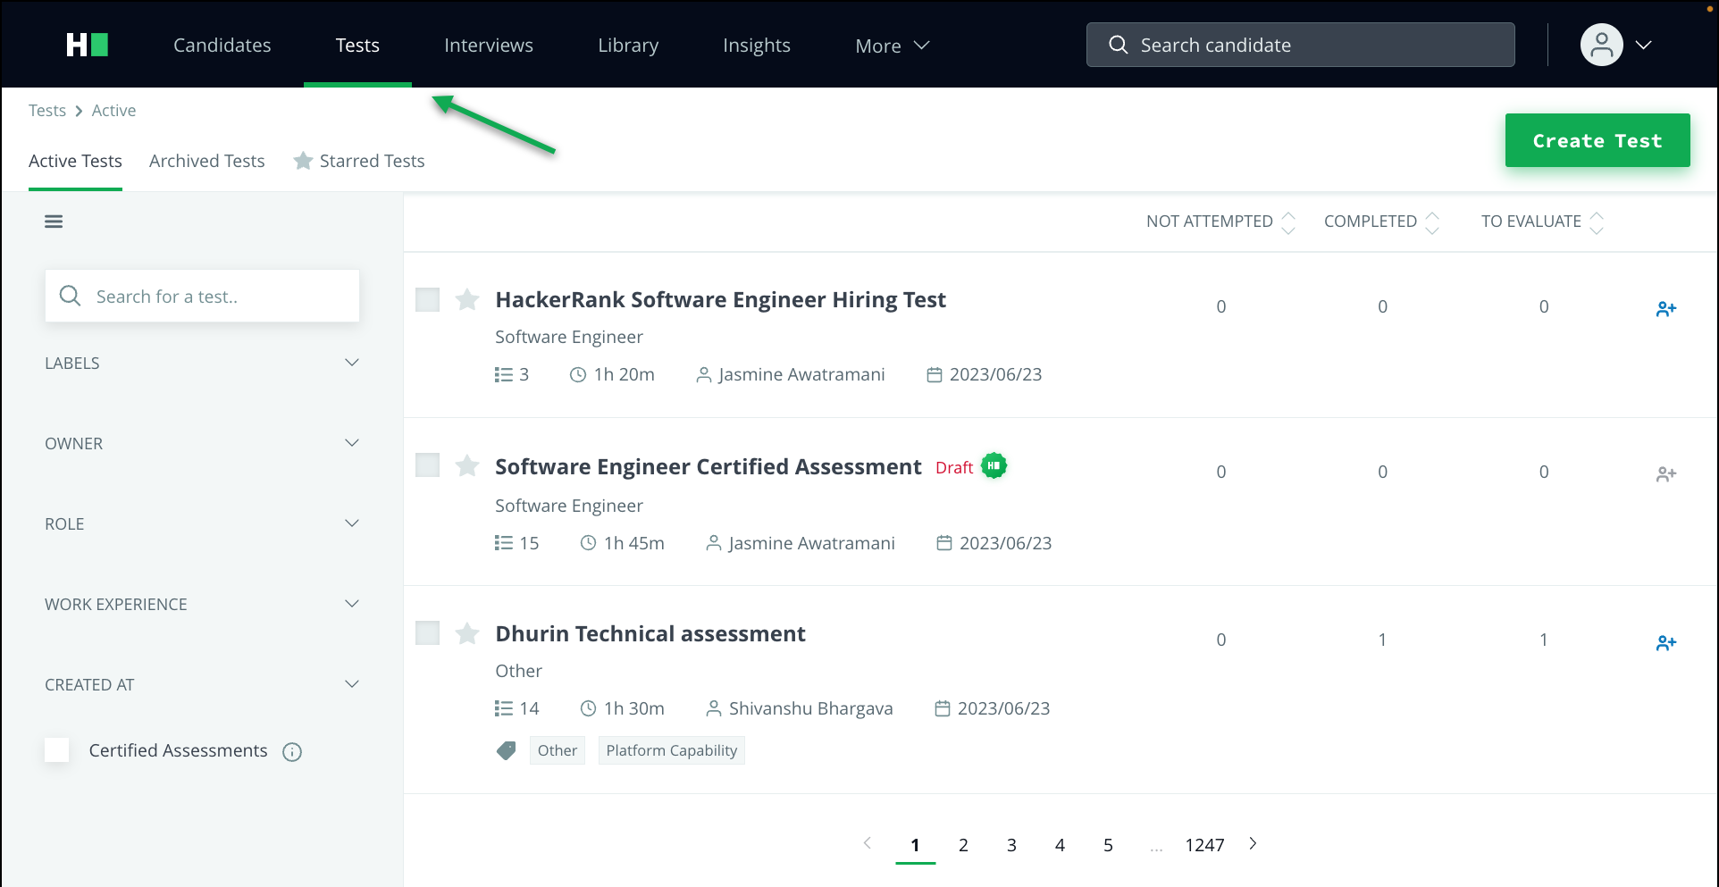Click the hamburger menu icon in sidebar
Screen dimensions: 1719x887
(x=54, y=222)
